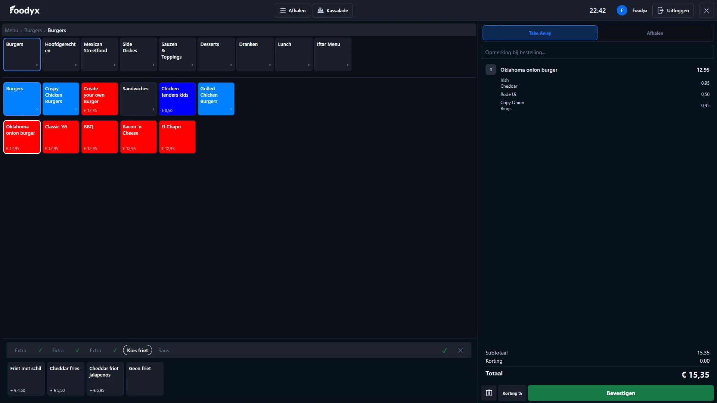
Task: Select Cheddar fries option
Action: point(66,379)
